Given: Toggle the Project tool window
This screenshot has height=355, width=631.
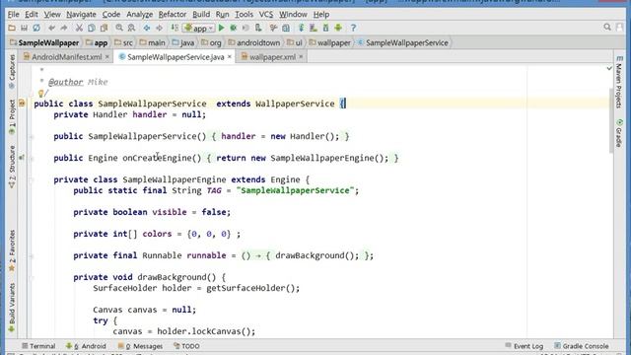Looking at the screenshot, I should click(12, 116).
